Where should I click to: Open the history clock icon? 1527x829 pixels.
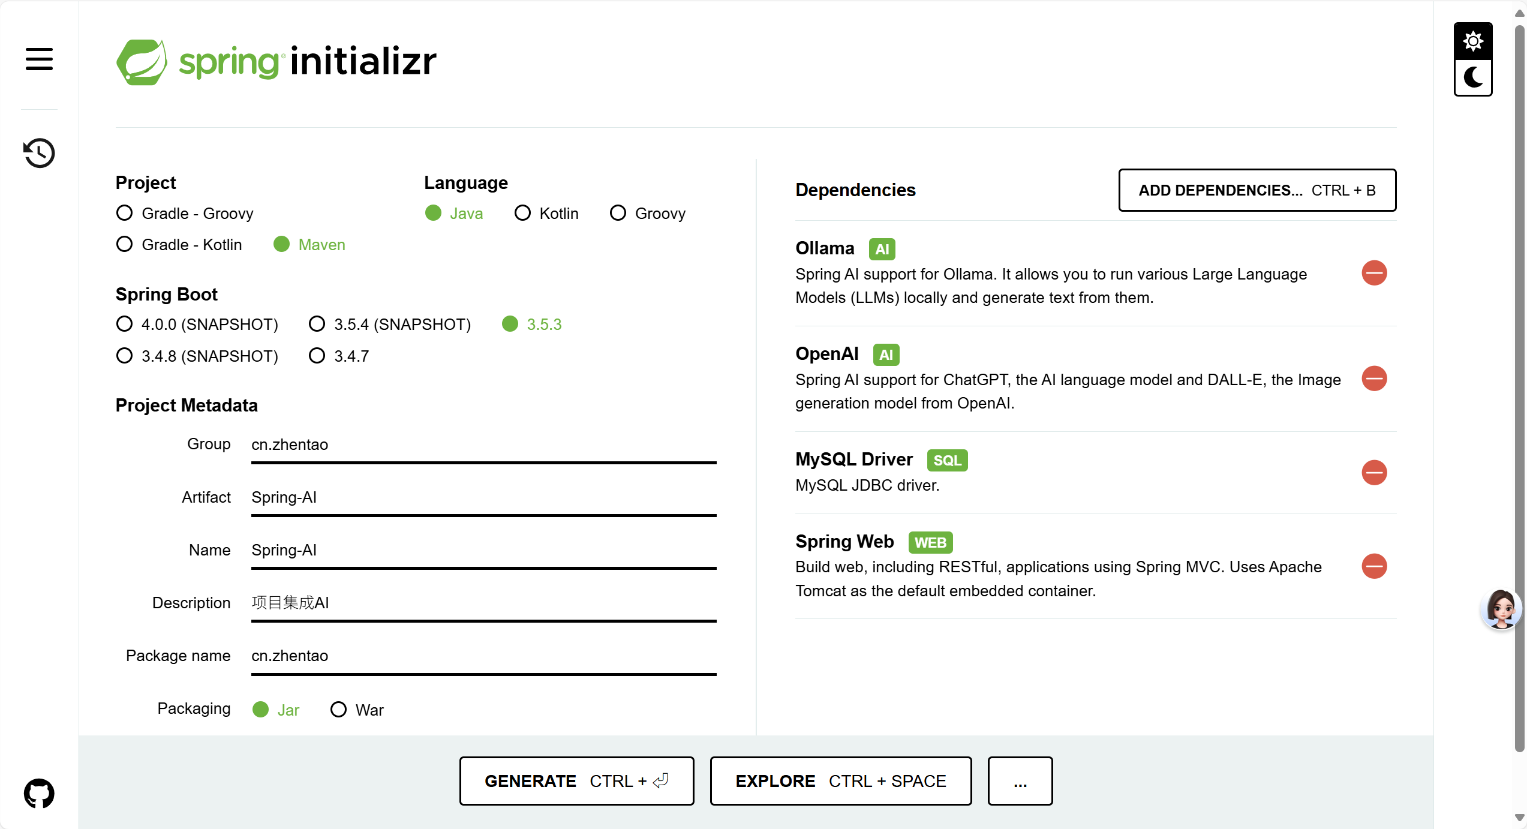[x=39, y=153]
